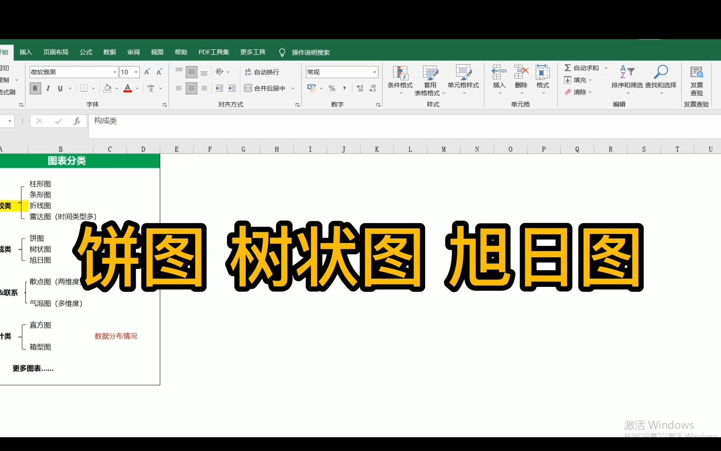Viewport: 721px width, 451px height.
Task: Toggle underline formatting button
Action: click(61, 88)
